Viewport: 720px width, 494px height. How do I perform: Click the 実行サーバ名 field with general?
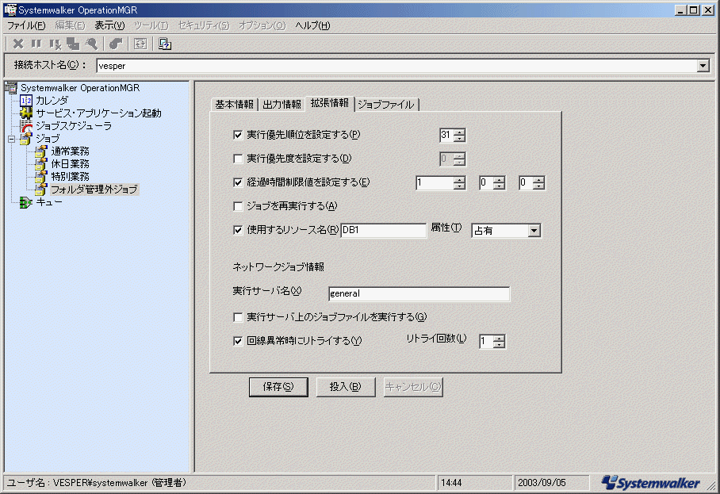419,294
